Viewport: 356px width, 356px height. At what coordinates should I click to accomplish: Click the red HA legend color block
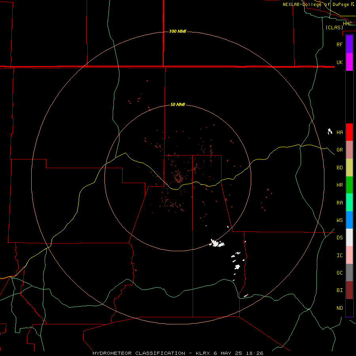click(x=349, y=132)
